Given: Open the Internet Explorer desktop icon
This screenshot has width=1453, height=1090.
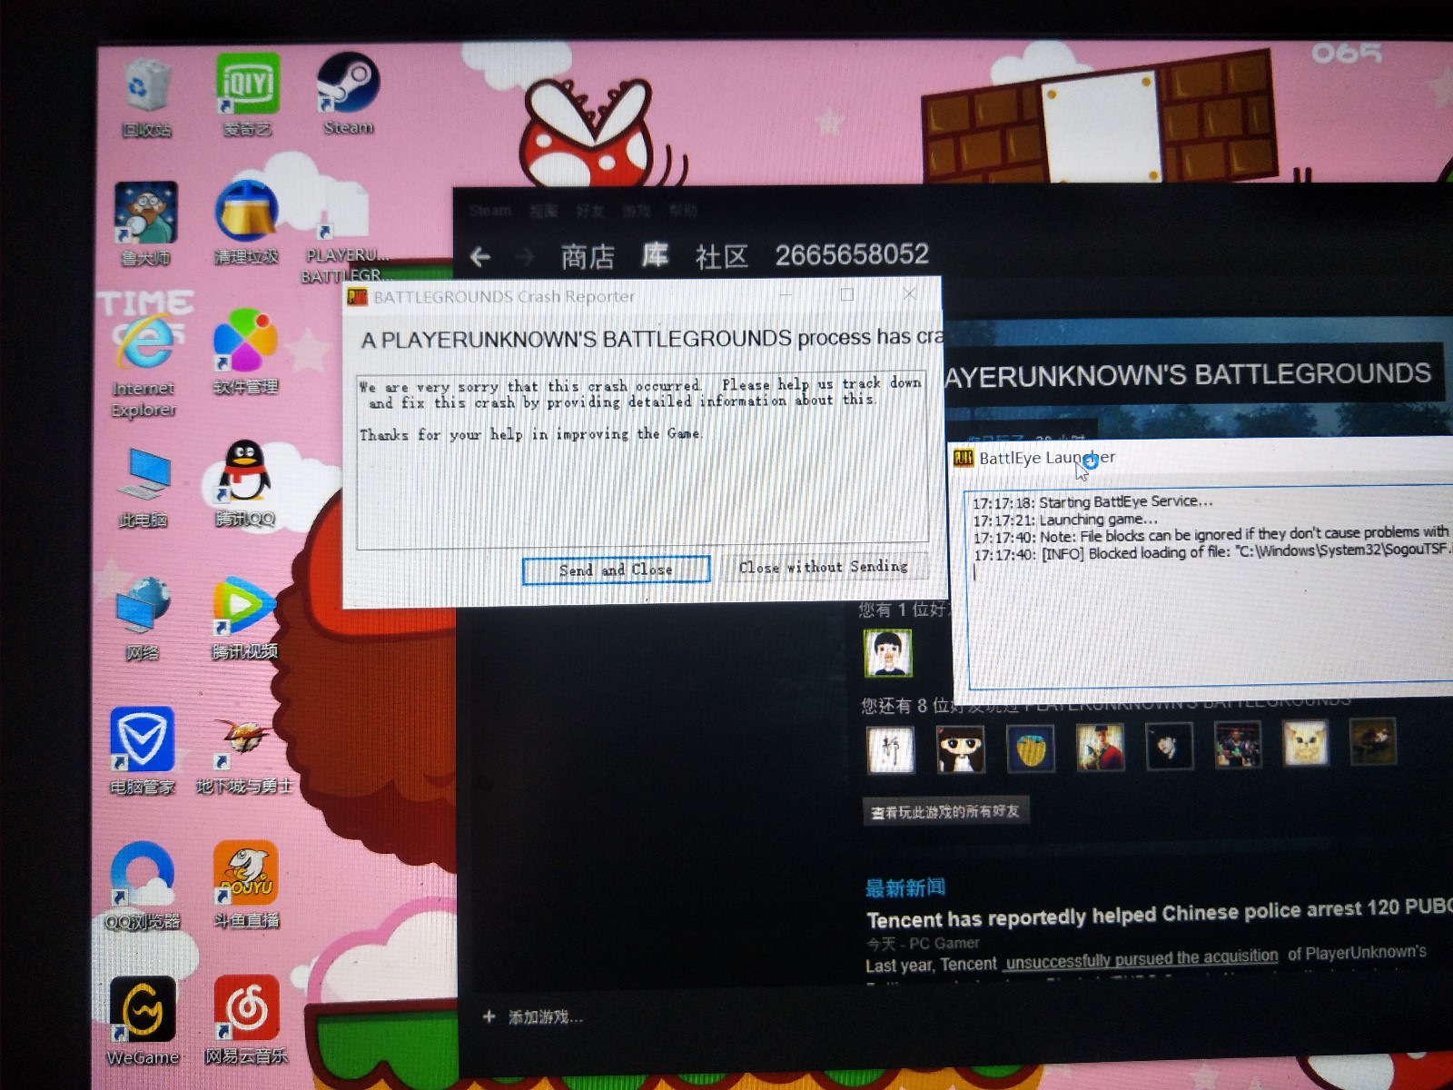Looking at the screenshot, I should (x=143, y=365).
